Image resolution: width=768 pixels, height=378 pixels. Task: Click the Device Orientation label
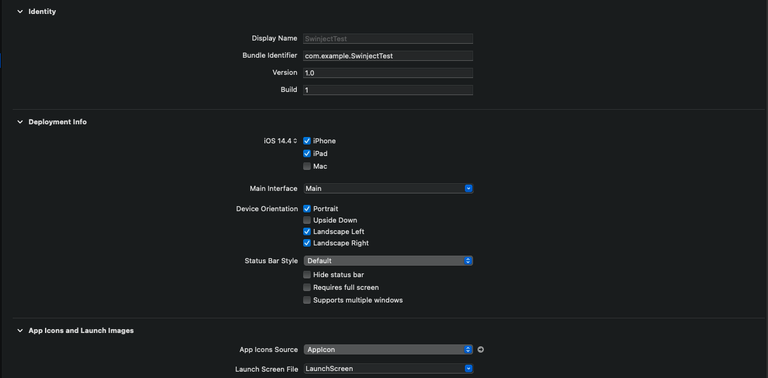click(x=267, y=209)
